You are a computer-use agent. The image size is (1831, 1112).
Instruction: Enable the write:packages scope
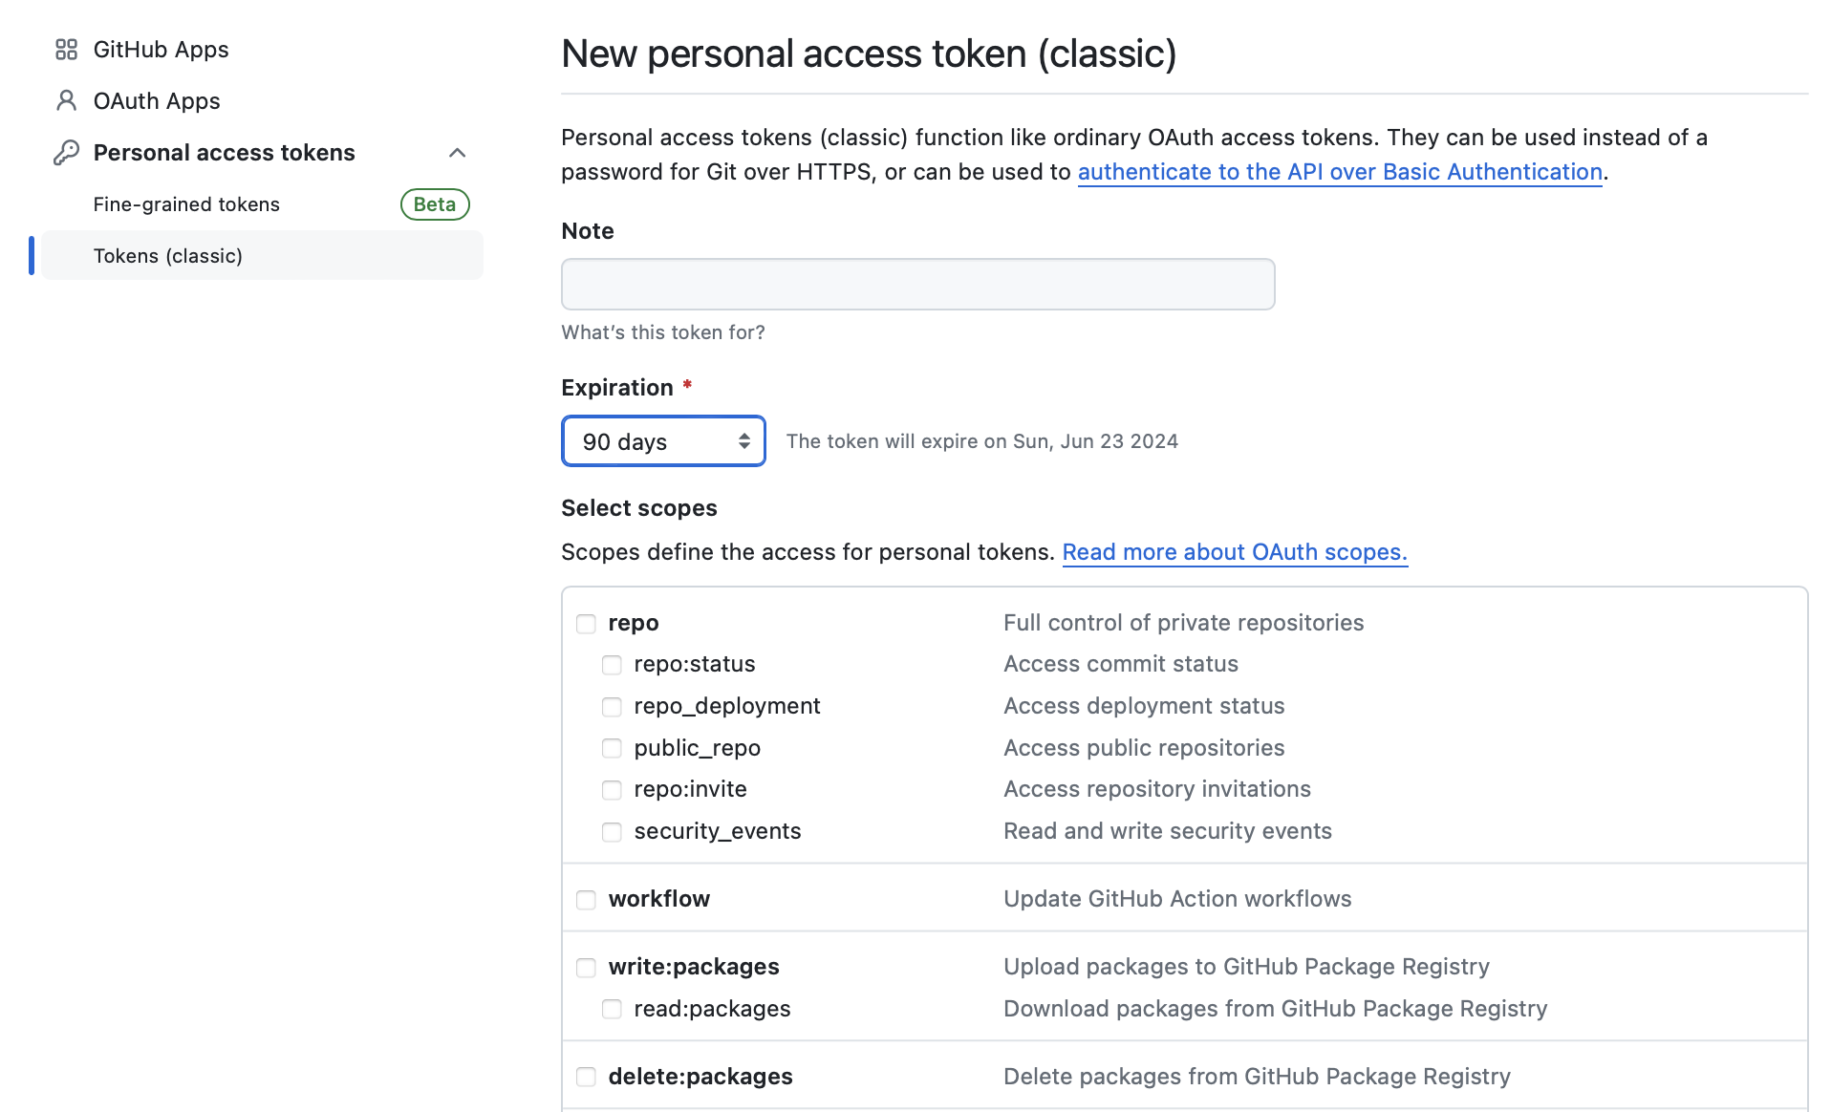click(x=586, y=968)
